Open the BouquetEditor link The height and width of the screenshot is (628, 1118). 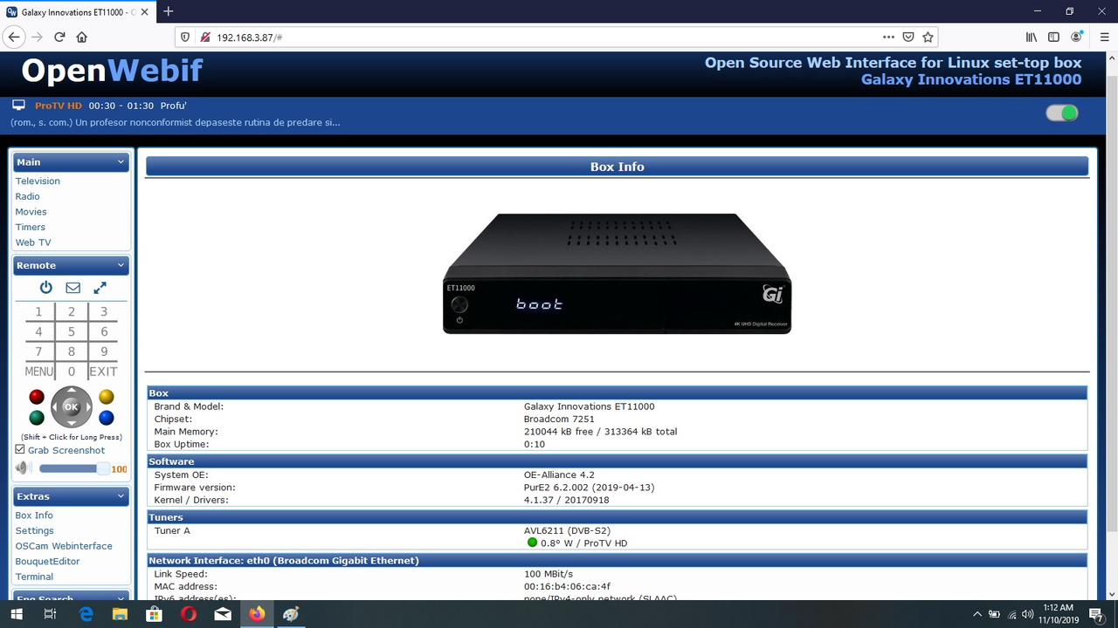(47, 562)
